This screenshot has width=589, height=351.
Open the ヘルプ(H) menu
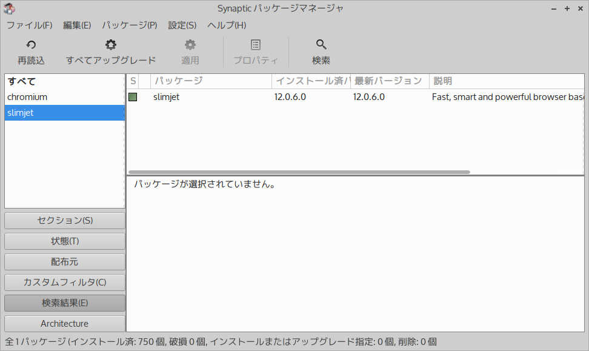click(x=226, y=25)
